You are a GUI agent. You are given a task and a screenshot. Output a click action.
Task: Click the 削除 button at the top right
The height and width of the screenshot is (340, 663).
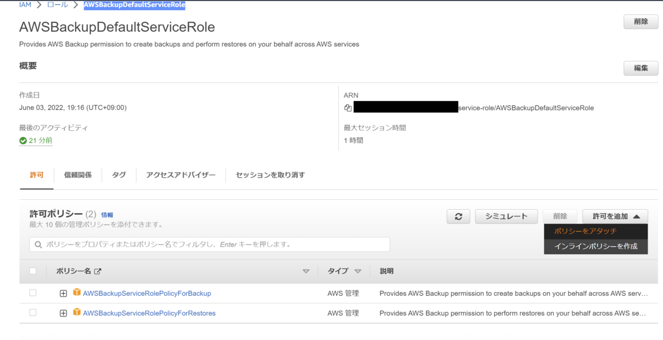click(641, 22)
